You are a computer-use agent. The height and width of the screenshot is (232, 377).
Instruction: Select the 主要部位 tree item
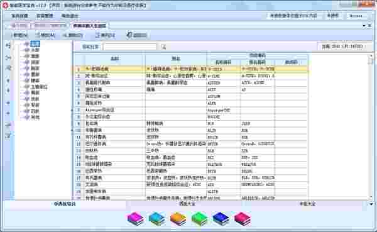click(x=39, y=87)
